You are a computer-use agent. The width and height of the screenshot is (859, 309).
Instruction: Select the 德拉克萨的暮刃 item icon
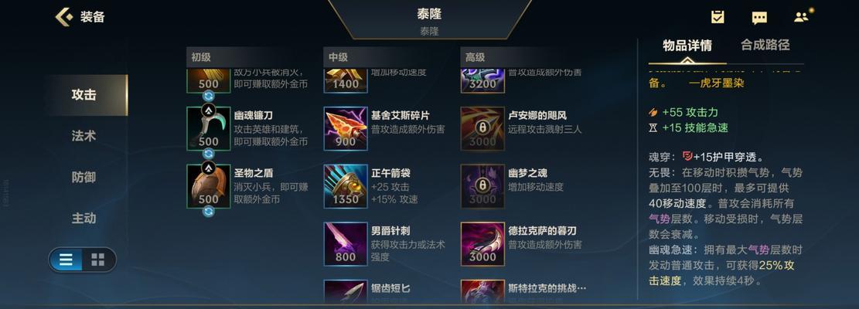tap(482, 244)
